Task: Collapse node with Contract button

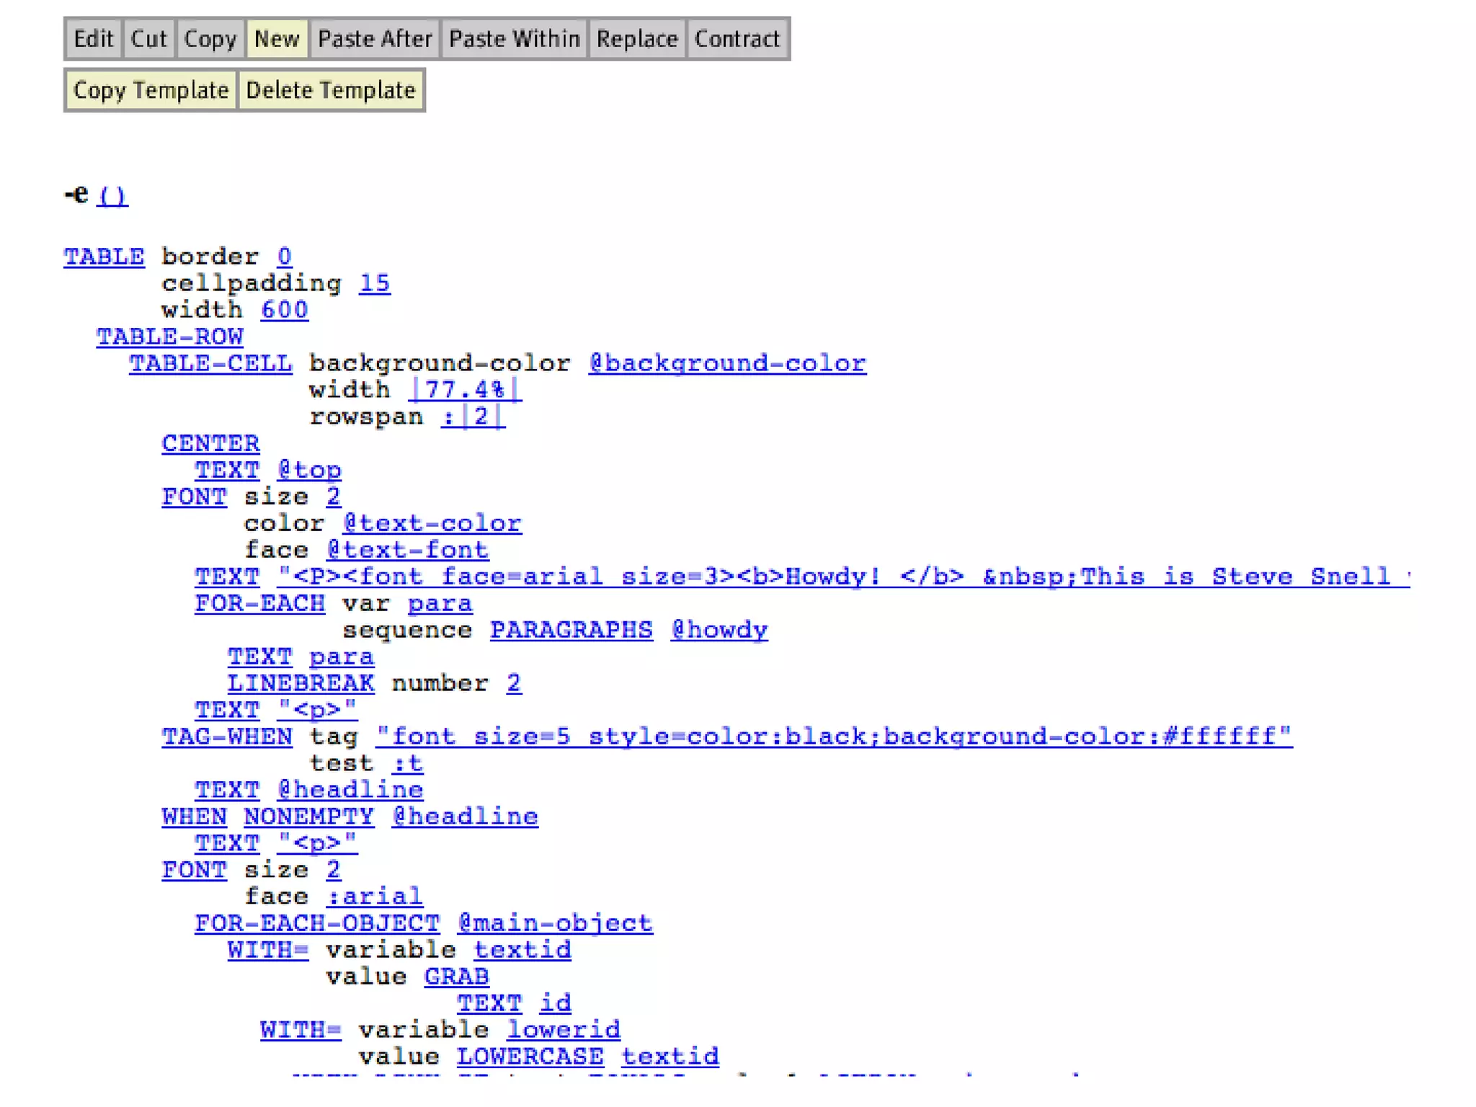Action: (x=737, y=39)
